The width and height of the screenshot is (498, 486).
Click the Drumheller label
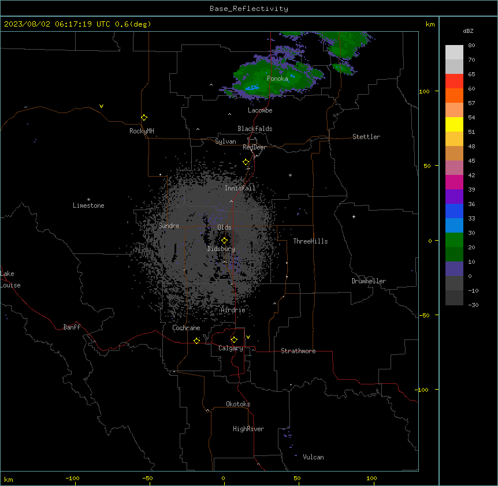[x=369, y=281]
